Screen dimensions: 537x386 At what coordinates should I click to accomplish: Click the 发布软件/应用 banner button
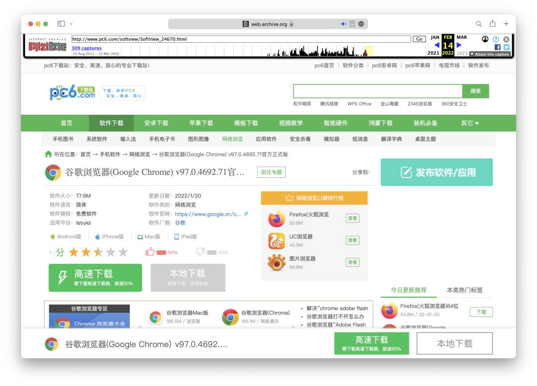point(437,172)
